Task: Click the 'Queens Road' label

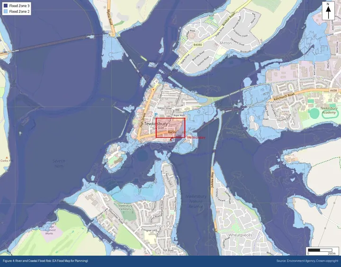Action: point(176,204)
